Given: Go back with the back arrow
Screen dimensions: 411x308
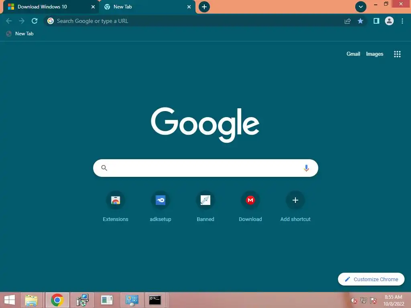Looking at the screenshot, I should tap(9, 21).
